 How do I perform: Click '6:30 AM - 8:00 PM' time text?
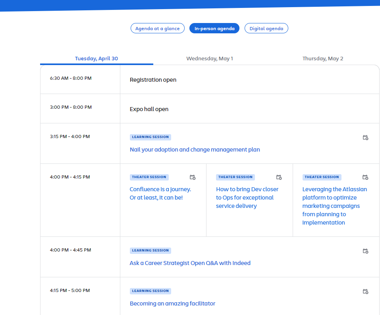click(71, 78)
